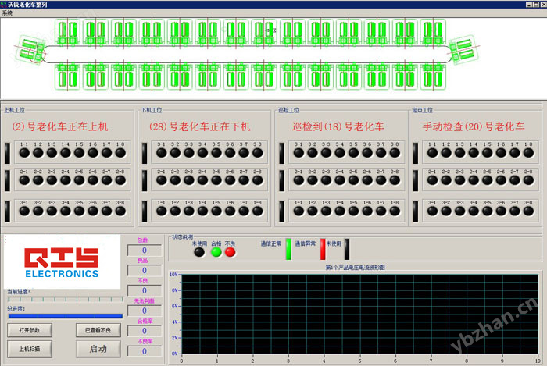Click the 总数 count field

click(x=143, y=250)
